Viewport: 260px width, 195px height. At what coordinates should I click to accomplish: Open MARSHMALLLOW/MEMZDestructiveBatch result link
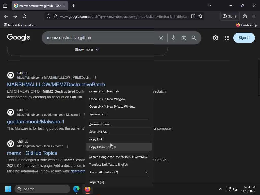[x=56, y=84]
